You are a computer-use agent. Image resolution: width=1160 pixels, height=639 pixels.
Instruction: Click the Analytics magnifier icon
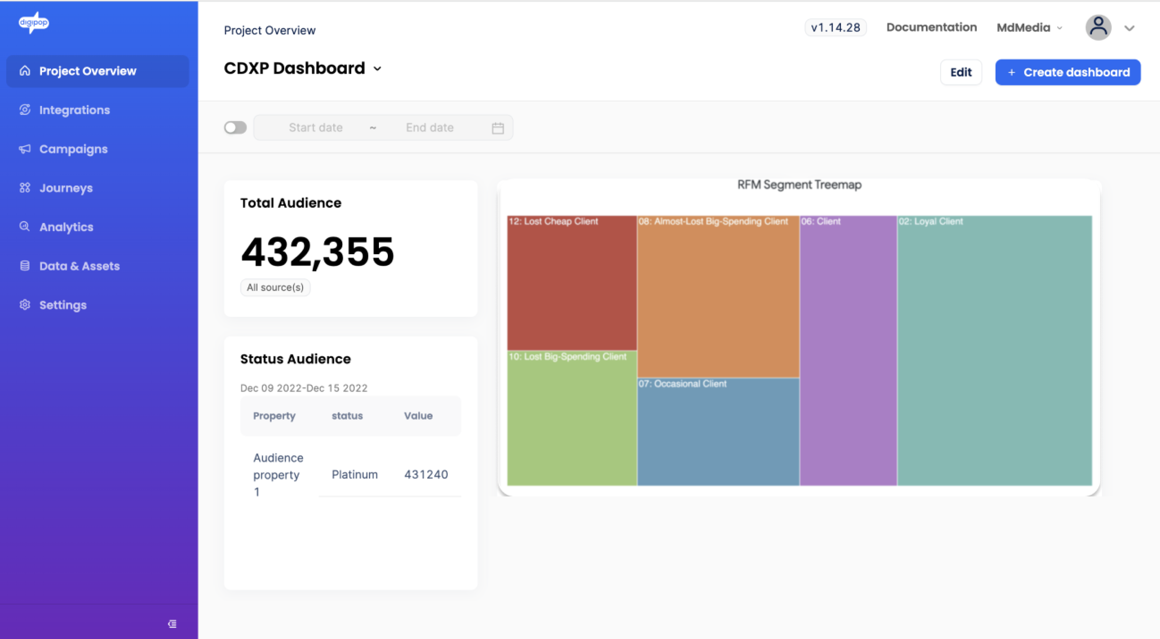tap(25, 227)
